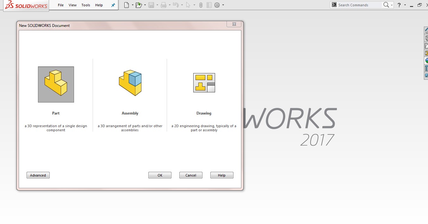Click the Print icon in toolbar

coord(164,5)
